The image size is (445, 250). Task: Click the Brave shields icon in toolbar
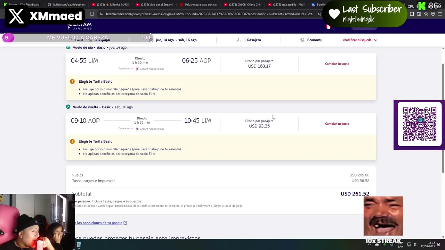[433, 14]
